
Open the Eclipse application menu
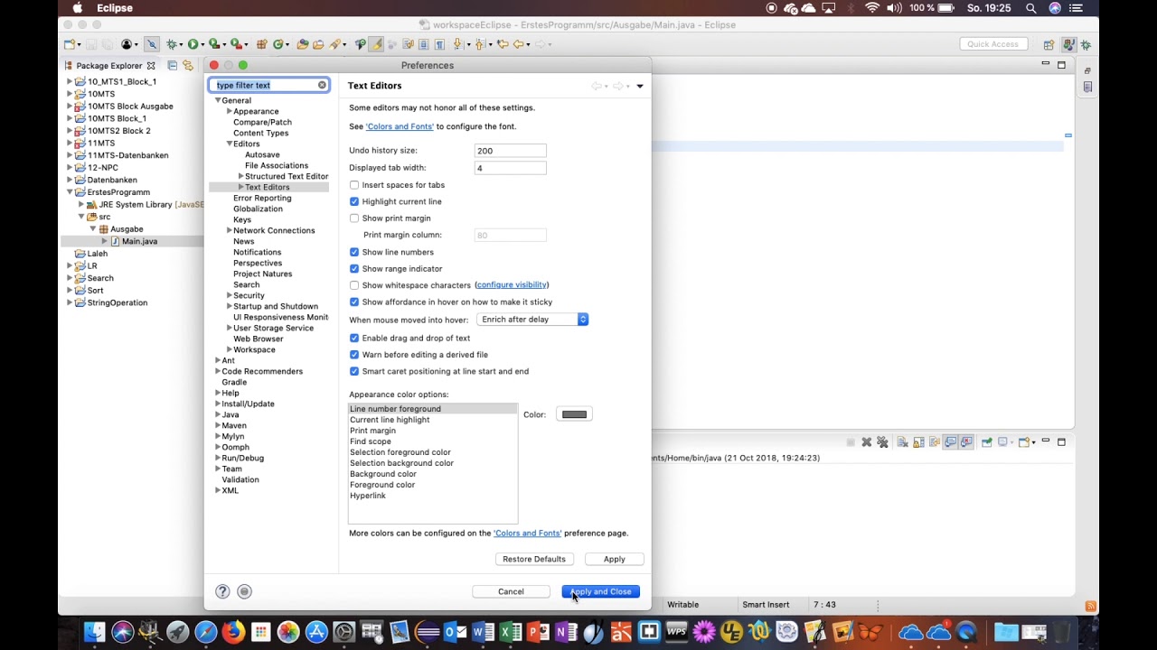pos(114,8)
